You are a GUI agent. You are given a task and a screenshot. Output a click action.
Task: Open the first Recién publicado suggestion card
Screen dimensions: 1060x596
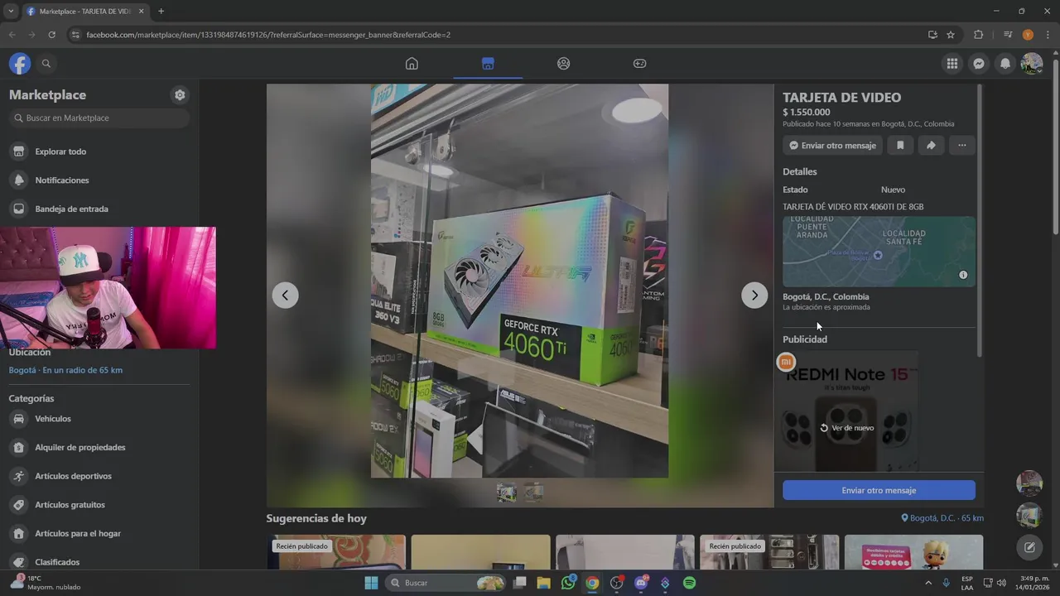click(336, 552)
